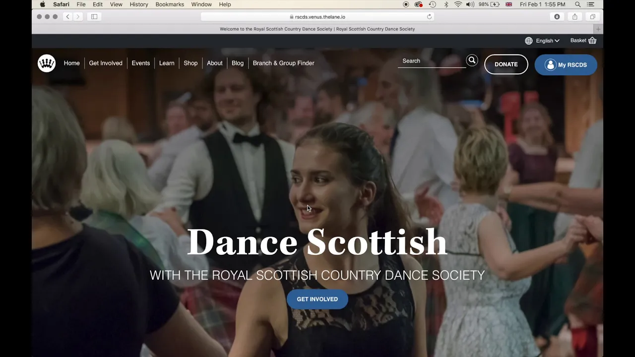Click the Safari share icon

pos(575,16)
